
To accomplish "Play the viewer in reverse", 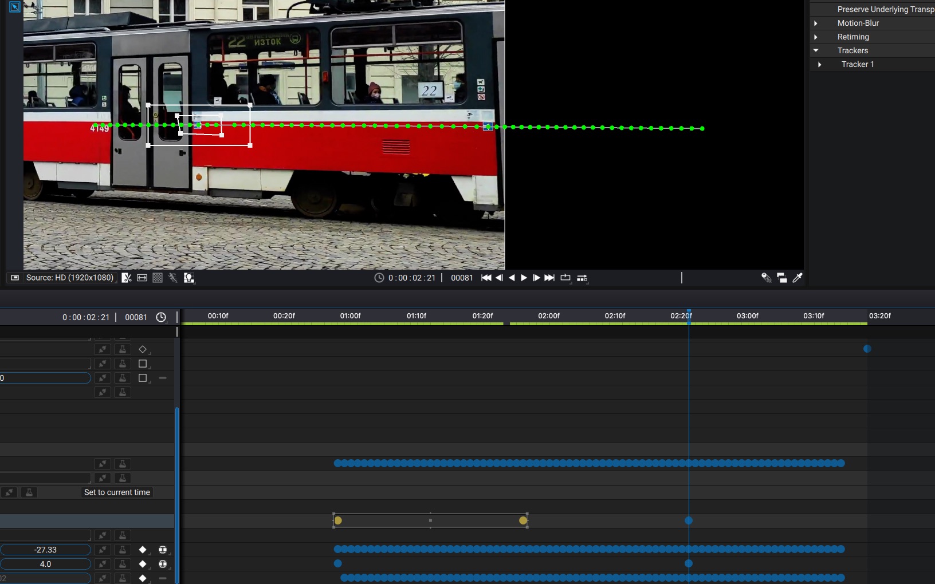I will click(x=512, y=278).
